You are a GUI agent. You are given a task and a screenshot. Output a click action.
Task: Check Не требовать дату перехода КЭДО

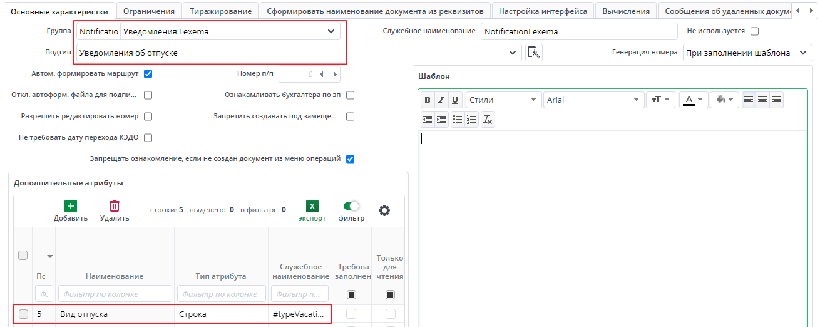(x=148, y=138)
